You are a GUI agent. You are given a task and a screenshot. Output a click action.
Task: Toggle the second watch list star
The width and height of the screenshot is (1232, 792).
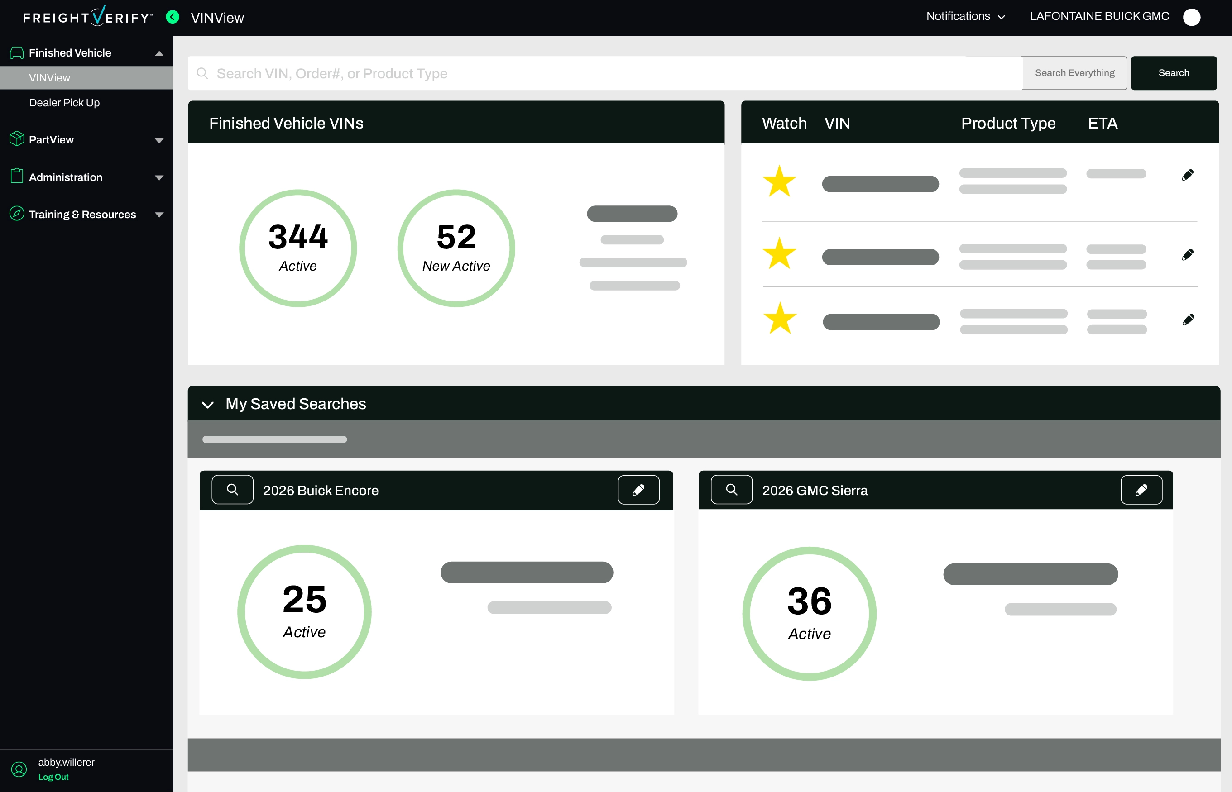779,253
